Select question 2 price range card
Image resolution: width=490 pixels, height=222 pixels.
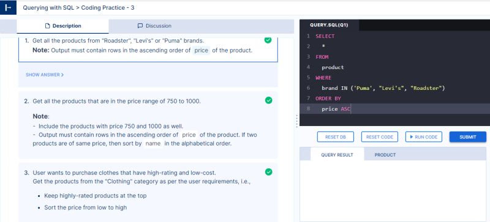coord(148,125)
